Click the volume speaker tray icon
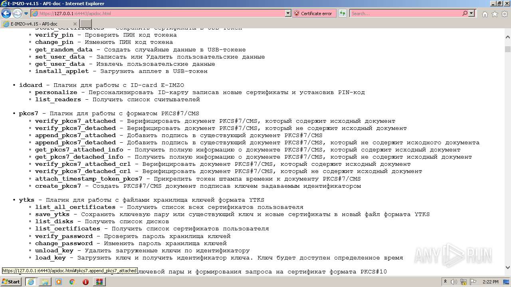 pyautogui.click(x=454, y=282)
